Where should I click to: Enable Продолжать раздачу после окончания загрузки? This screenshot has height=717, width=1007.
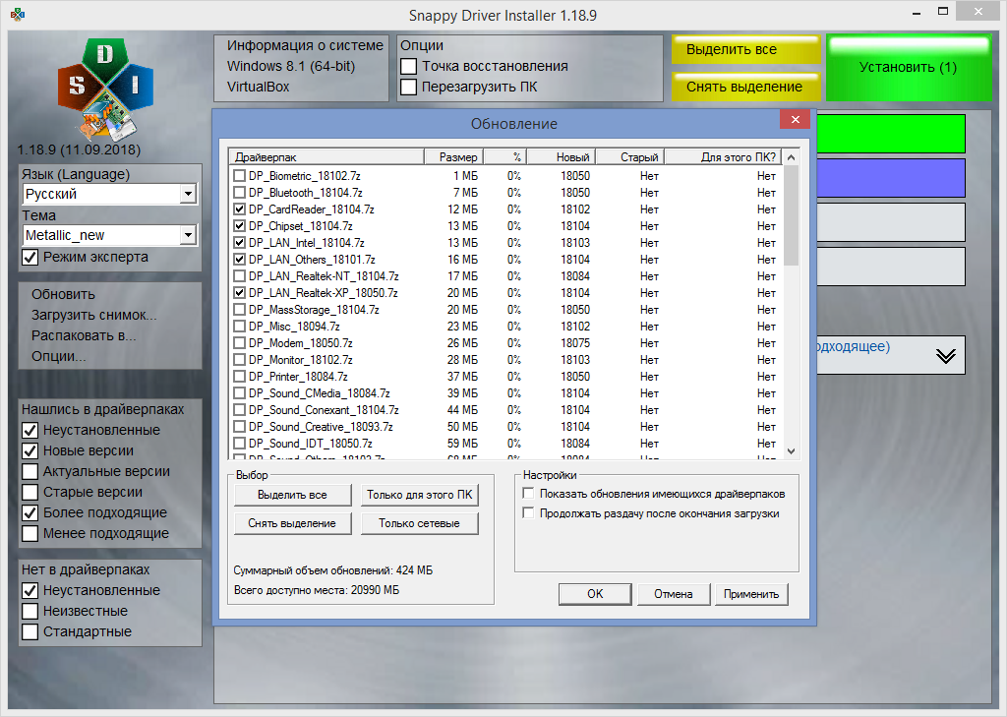pos(528,512)
